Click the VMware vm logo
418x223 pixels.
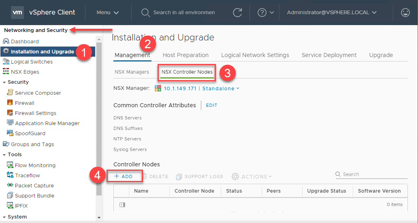(17, 12)
